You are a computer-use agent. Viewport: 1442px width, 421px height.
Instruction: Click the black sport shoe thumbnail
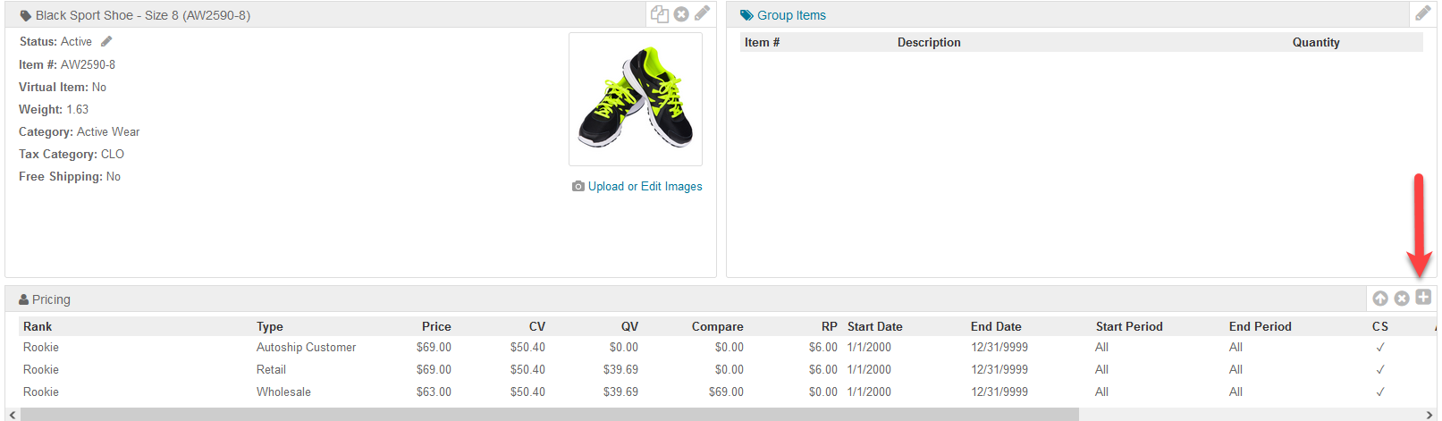tap(636, 99)
